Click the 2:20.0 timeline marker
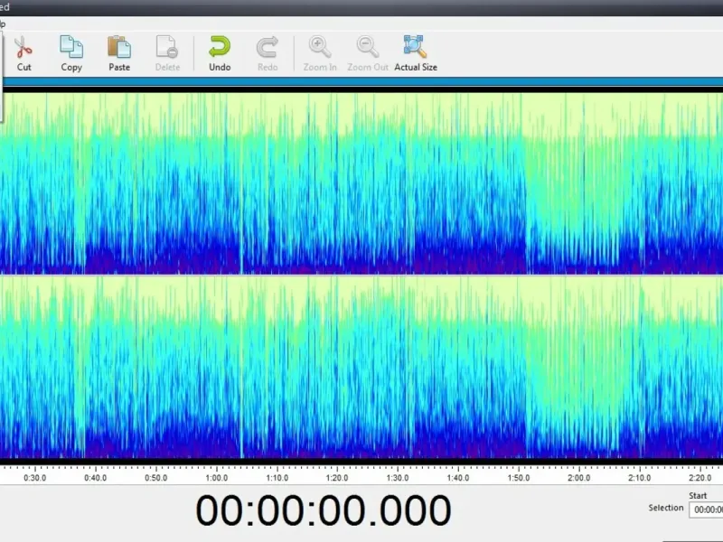The image size is (723, 542). (x=700, y=478)
